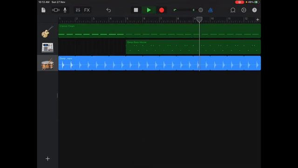Adjust the master volume slider
Image resolution: width=298 pixels, height=168 pixels.
184,10
